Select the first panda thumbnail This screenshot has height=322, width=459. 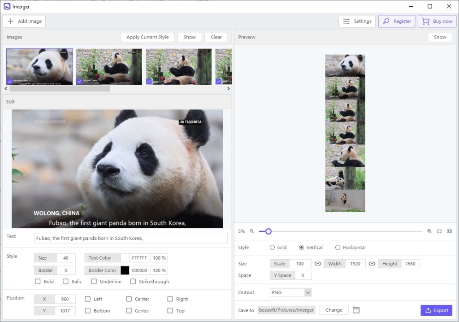pyautogui.click(x=39, y=66)
